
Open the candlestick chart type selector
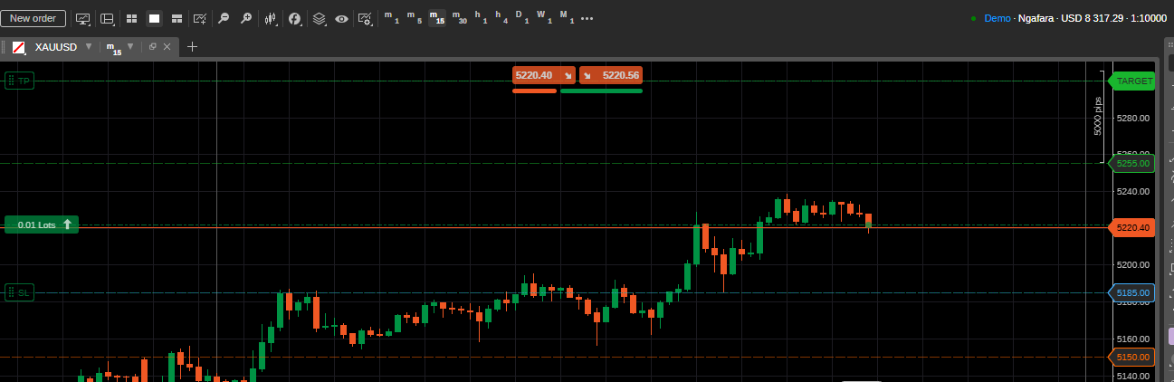271,18
